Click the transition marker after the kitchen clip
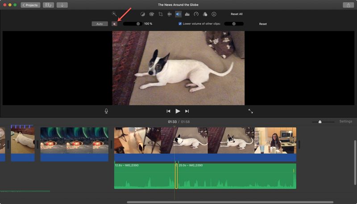Screen dimensions: 357x204 299,144
